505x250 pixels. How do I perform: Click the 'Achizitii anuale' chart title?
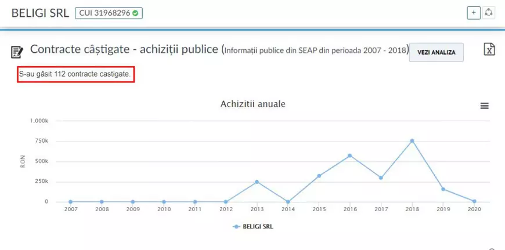tap(253, 104)
